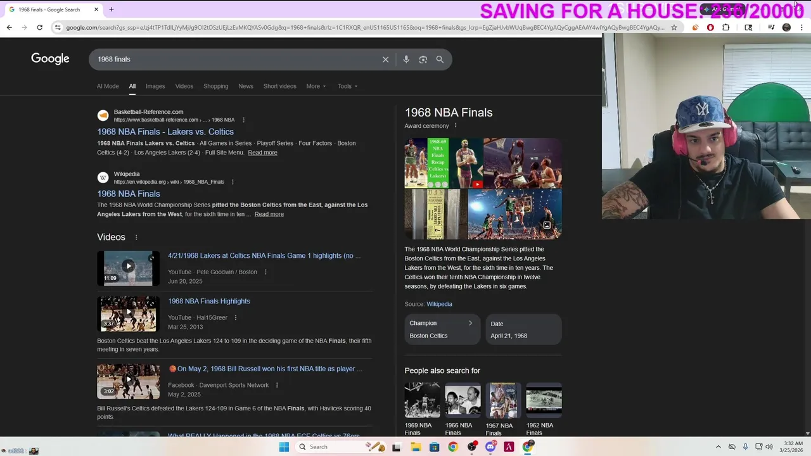Screen dimensions: 811x456
Task: Open OBS Studio from the taskbar
Action: (x=471, y=447)
